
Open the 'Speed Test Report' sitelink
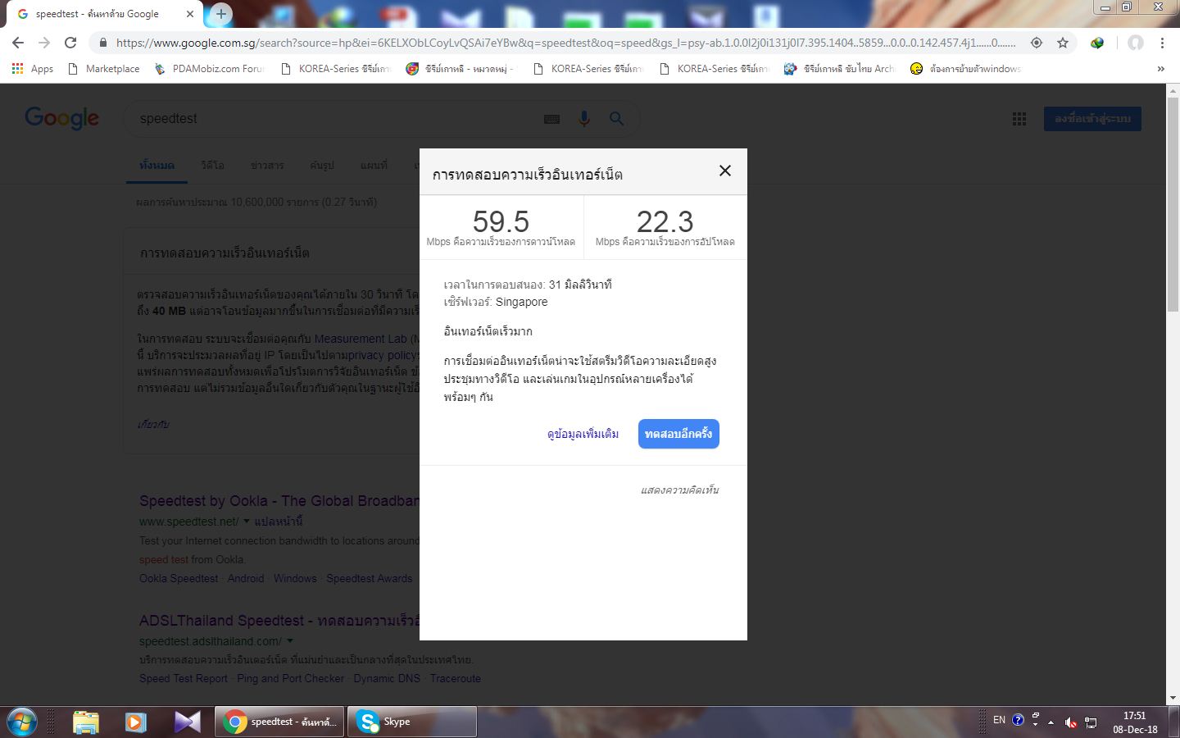[x=184, y=678]
